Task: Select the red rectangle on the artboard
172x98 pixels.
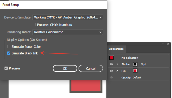Action: pyautogui.click(x=86, y=85)
